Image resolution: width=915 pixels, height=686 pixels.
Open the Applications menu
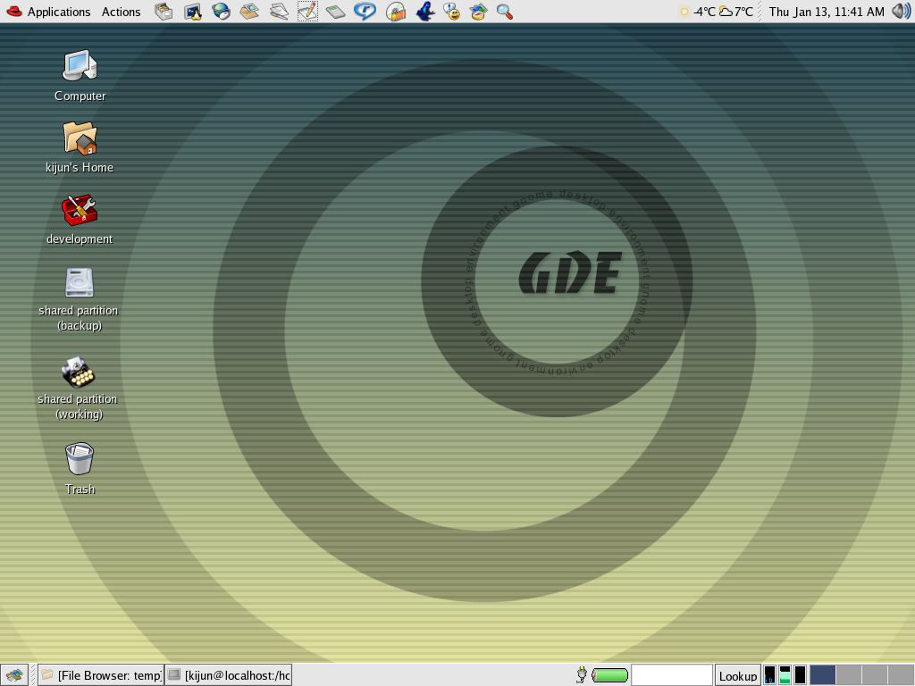(48, 12)
